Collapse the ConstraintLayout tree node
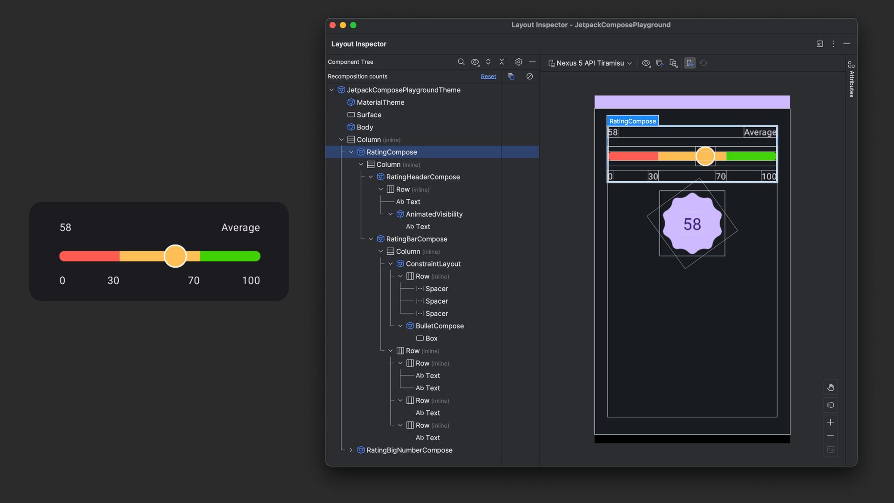 [390, 264]
